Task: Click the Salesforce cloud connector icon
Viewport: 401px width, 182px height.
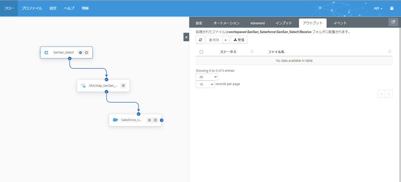Action: tap(115, 120)
